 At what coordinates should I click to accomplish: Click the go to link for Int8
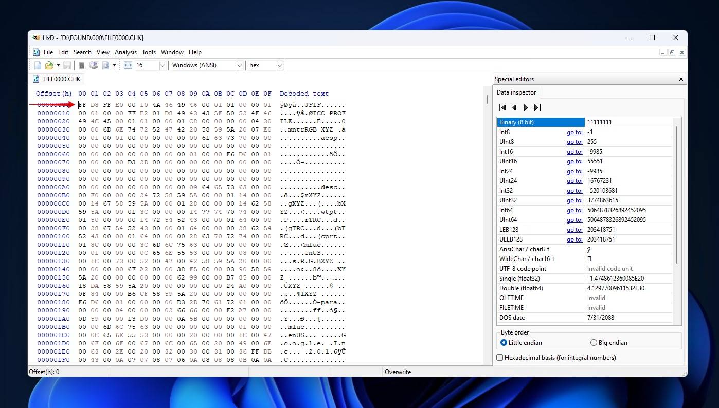574,132
